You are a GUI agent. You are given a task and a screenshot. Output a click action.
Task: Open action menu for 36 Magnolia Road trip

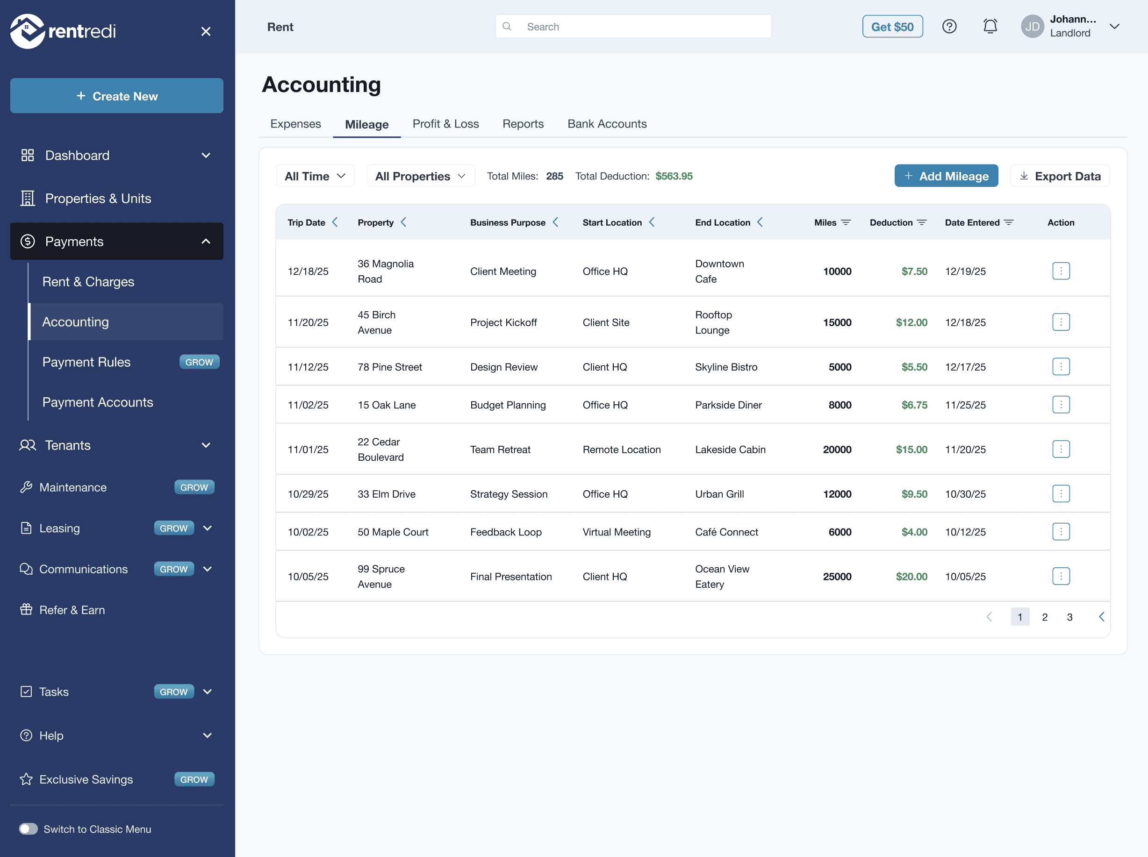1060,271
